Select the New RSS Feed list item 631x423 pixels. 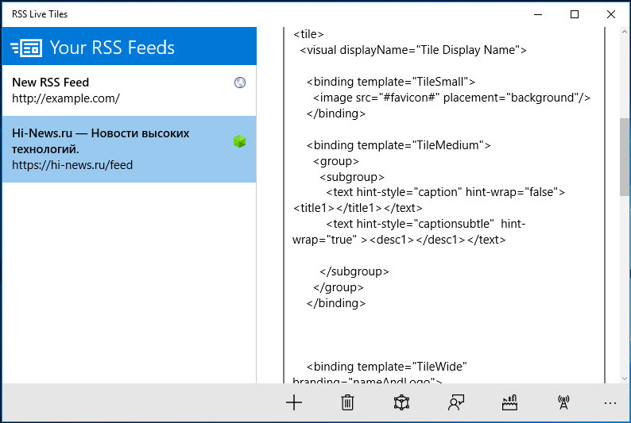(x=130, y=90)
